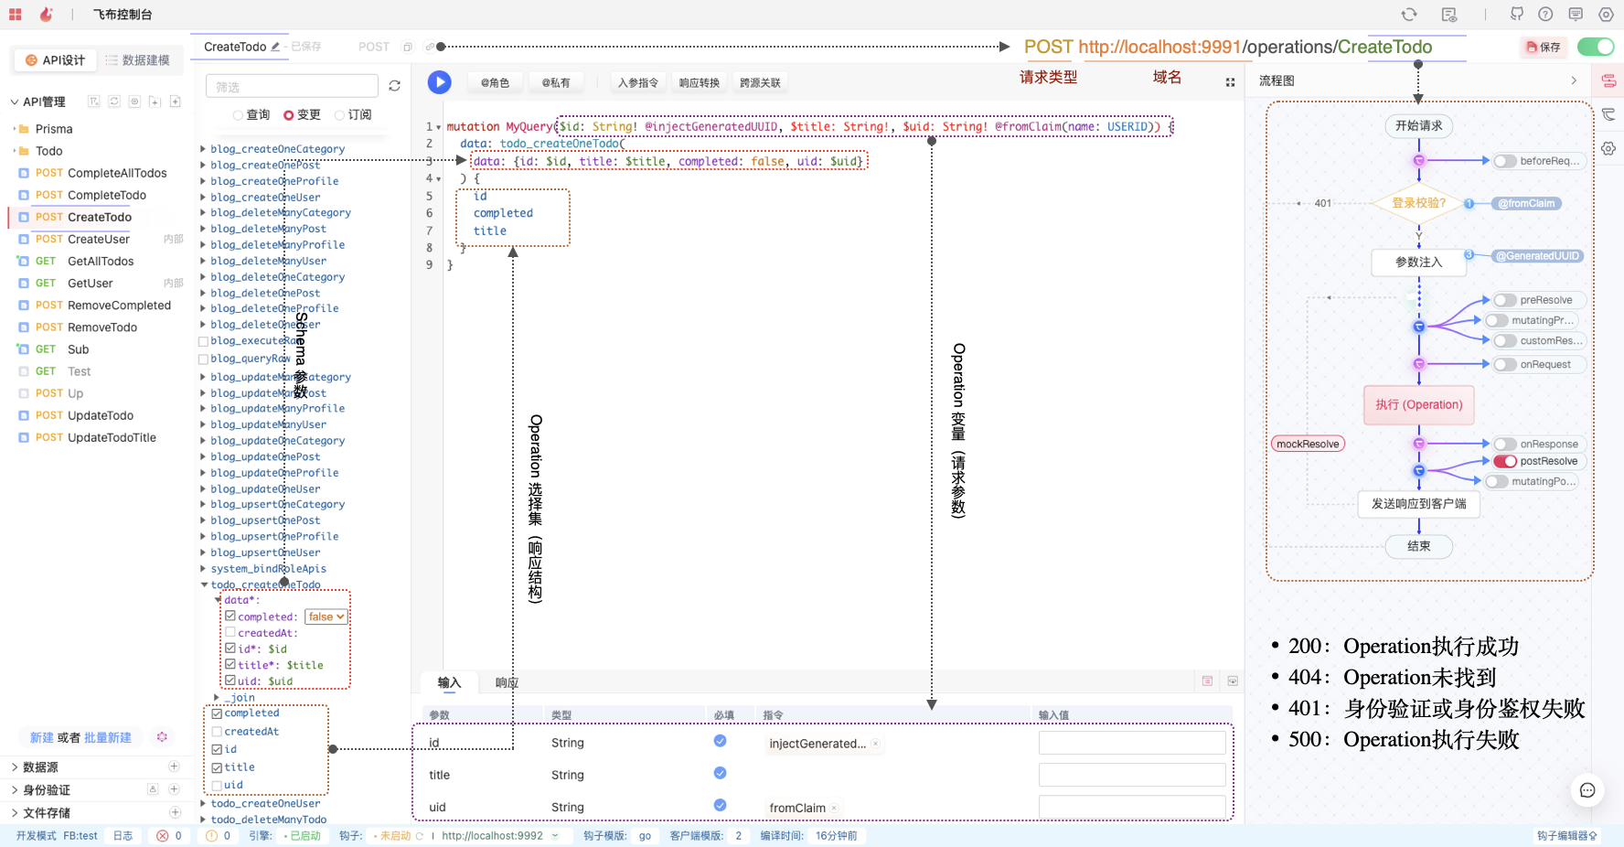Disable the postResolve hook toggle
Image resolution: width=1624 pixels, height=847 pixels.
click(1505, 461)
